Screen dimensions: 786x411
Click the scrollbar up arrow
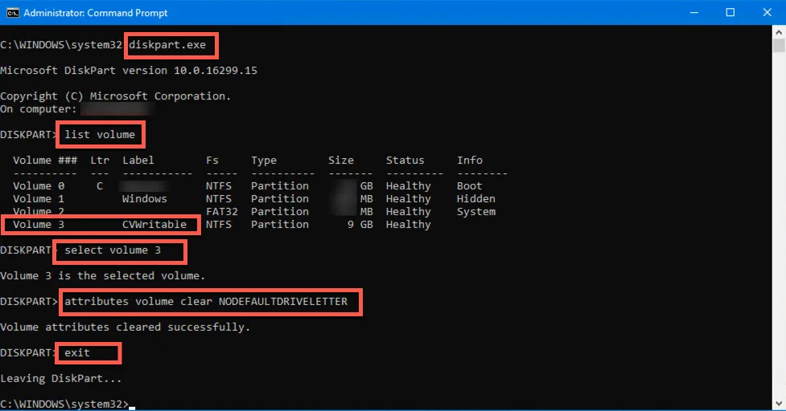tap(779, 33)
